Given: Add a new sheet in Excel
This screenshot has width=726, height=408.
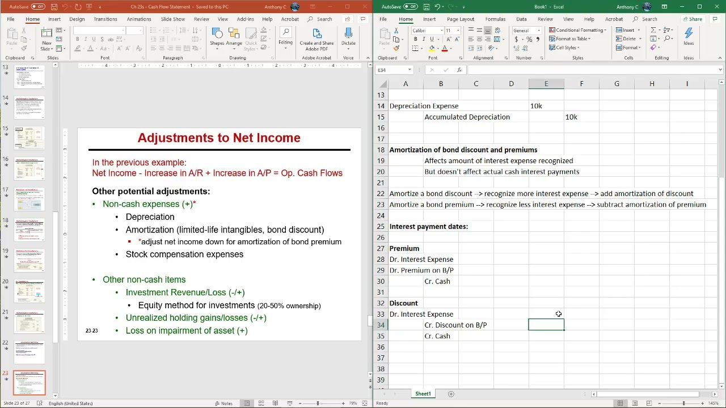Looking at the screenshot, I should point(451,394).
